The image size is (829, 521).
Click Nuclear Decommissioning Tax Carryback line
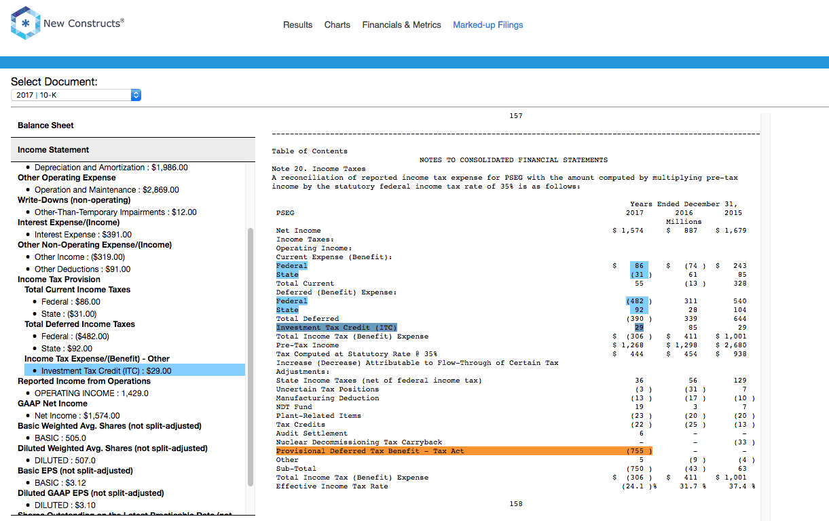click(359, 442)
